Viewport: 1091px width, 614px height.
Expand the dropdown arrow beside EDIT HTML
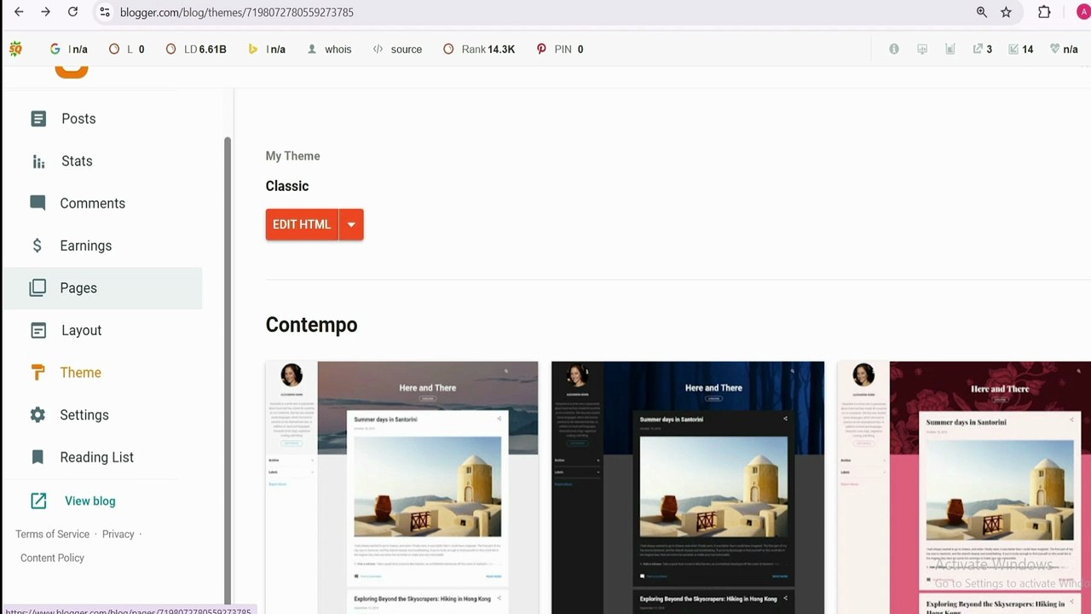[x=351, y=224]
